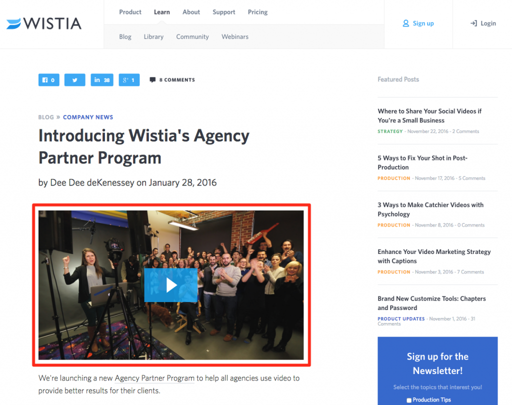Open the Learn menu
Viewport: 512px width, 405px height.
[x=162, y=12]
